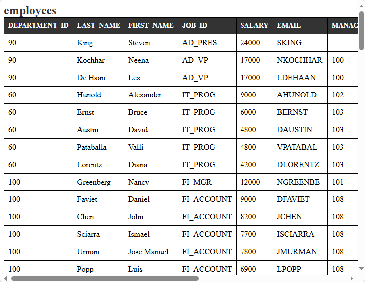Screen dimensions: 365x282
Task: Click the EMAIL column header
Action: point(289,25)
